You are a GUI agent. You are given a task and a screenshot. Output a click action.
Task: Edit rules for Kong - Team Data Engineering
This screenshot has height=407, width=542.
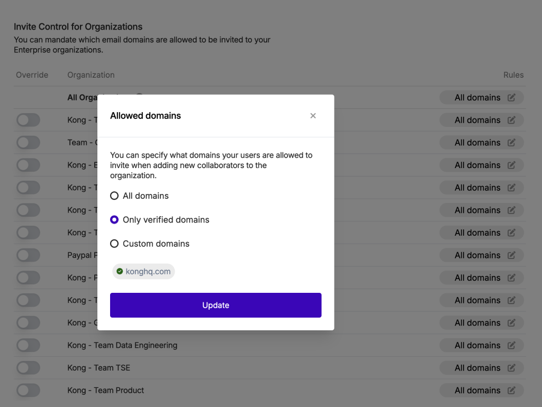pos(511,345)
